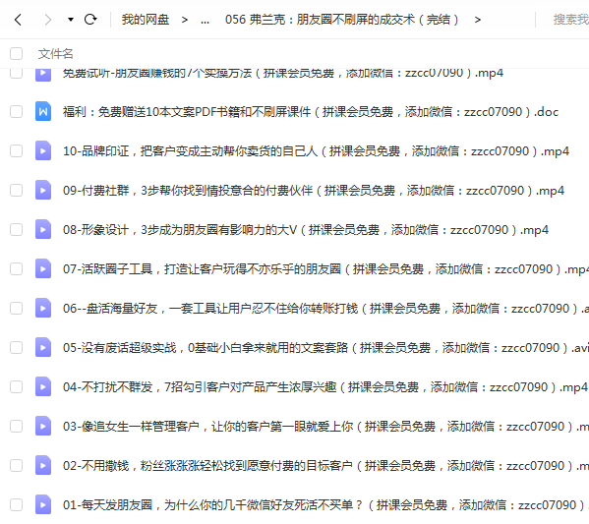589x524 pixels.
Task: Select 056 弗兰克 folder in breadcrumb
Action: point(342,20)
